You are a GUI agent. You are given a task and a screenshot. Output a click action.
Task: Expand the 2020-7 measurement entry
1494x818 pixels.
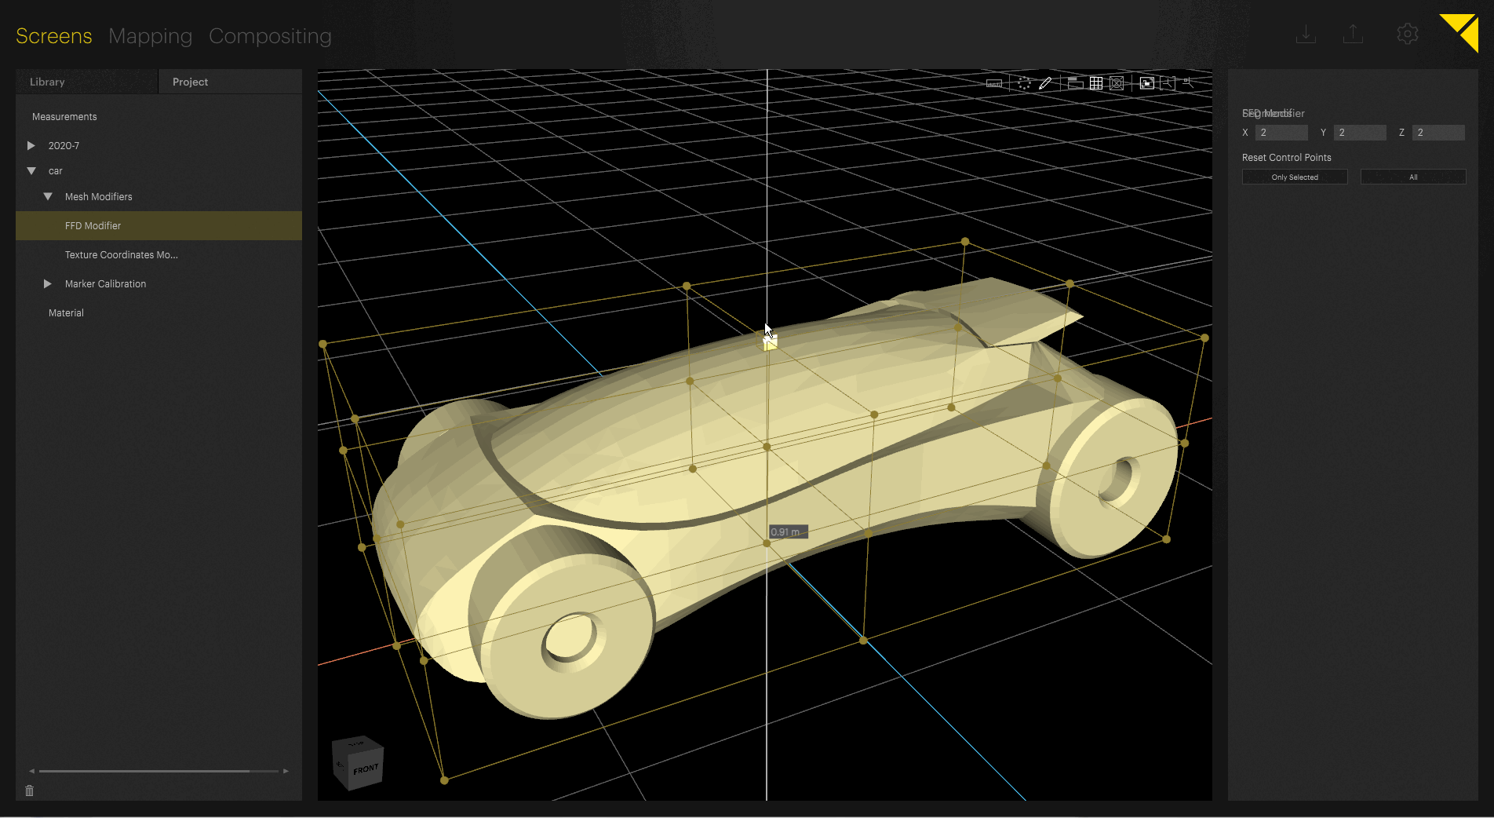(x=31, y=144)
